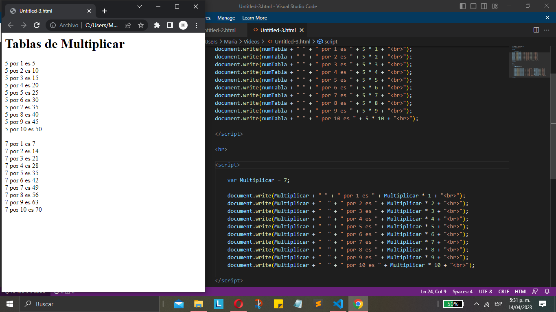Click the Tablas de Multiplicar heading
The width and height of the screenshot is (556, 312).
[65, 44]
